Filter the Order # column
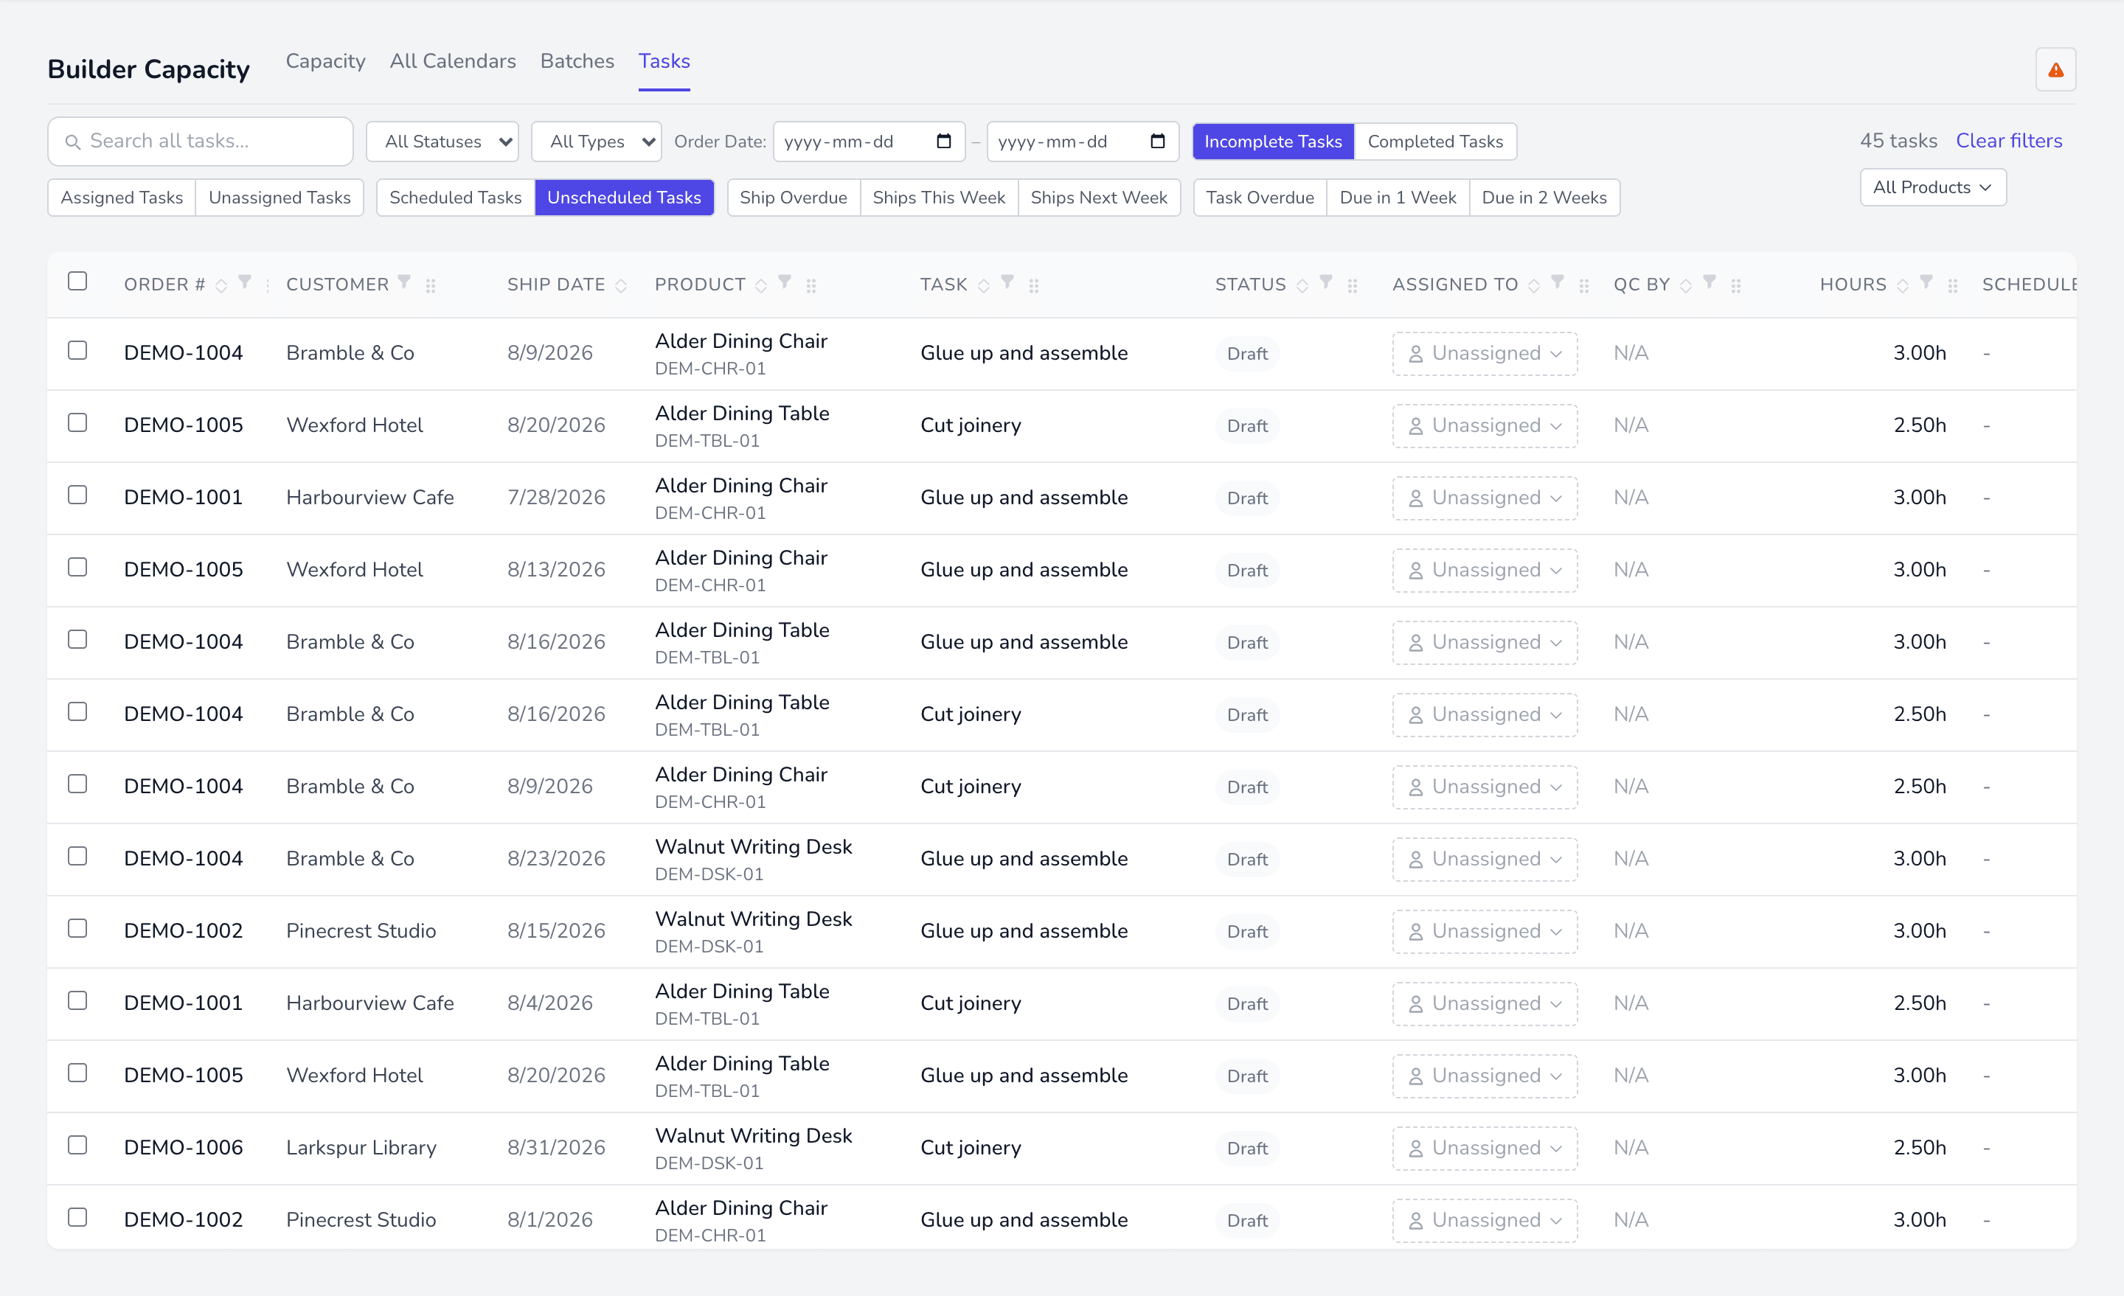This screenshot has width=2124, height=1296. [245, 282]
